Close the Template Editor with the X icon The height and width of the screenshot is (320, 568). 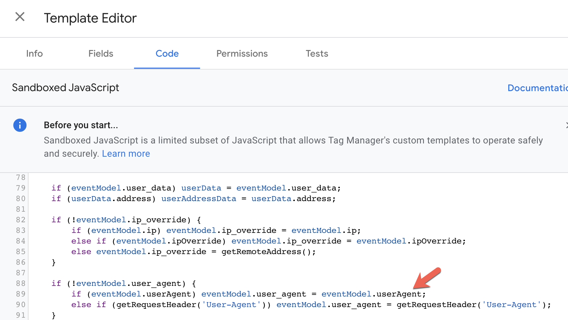coord(20,17)
